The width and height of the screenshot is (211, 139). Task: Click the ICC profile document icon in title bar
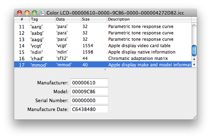coord(42,13)
